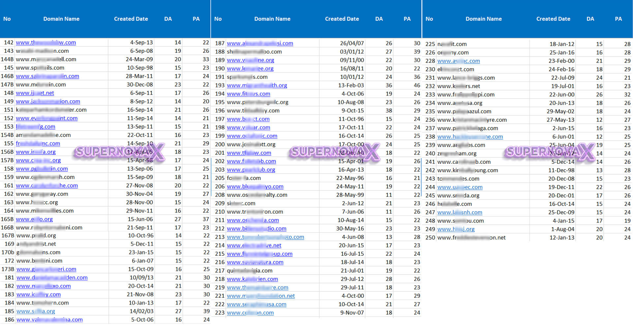Click the date cell 28-May-99
The height and width of the screenshot is (332, 633).
point(350,195)
